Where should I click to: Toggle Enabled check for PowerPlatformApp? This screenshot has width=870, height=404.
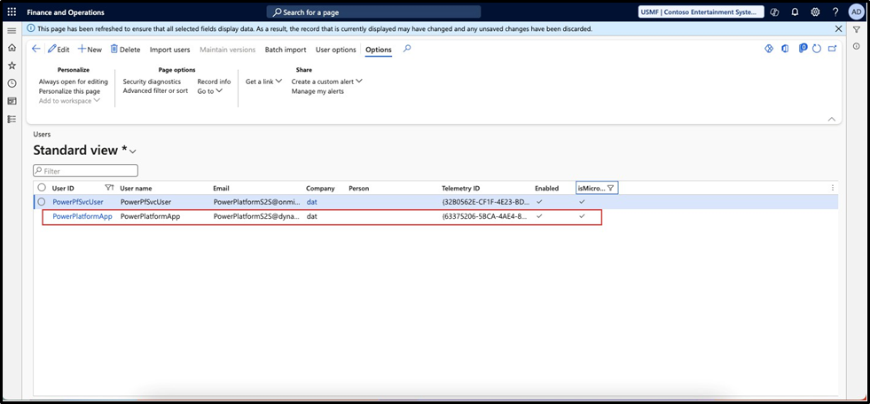coord(539,216)
